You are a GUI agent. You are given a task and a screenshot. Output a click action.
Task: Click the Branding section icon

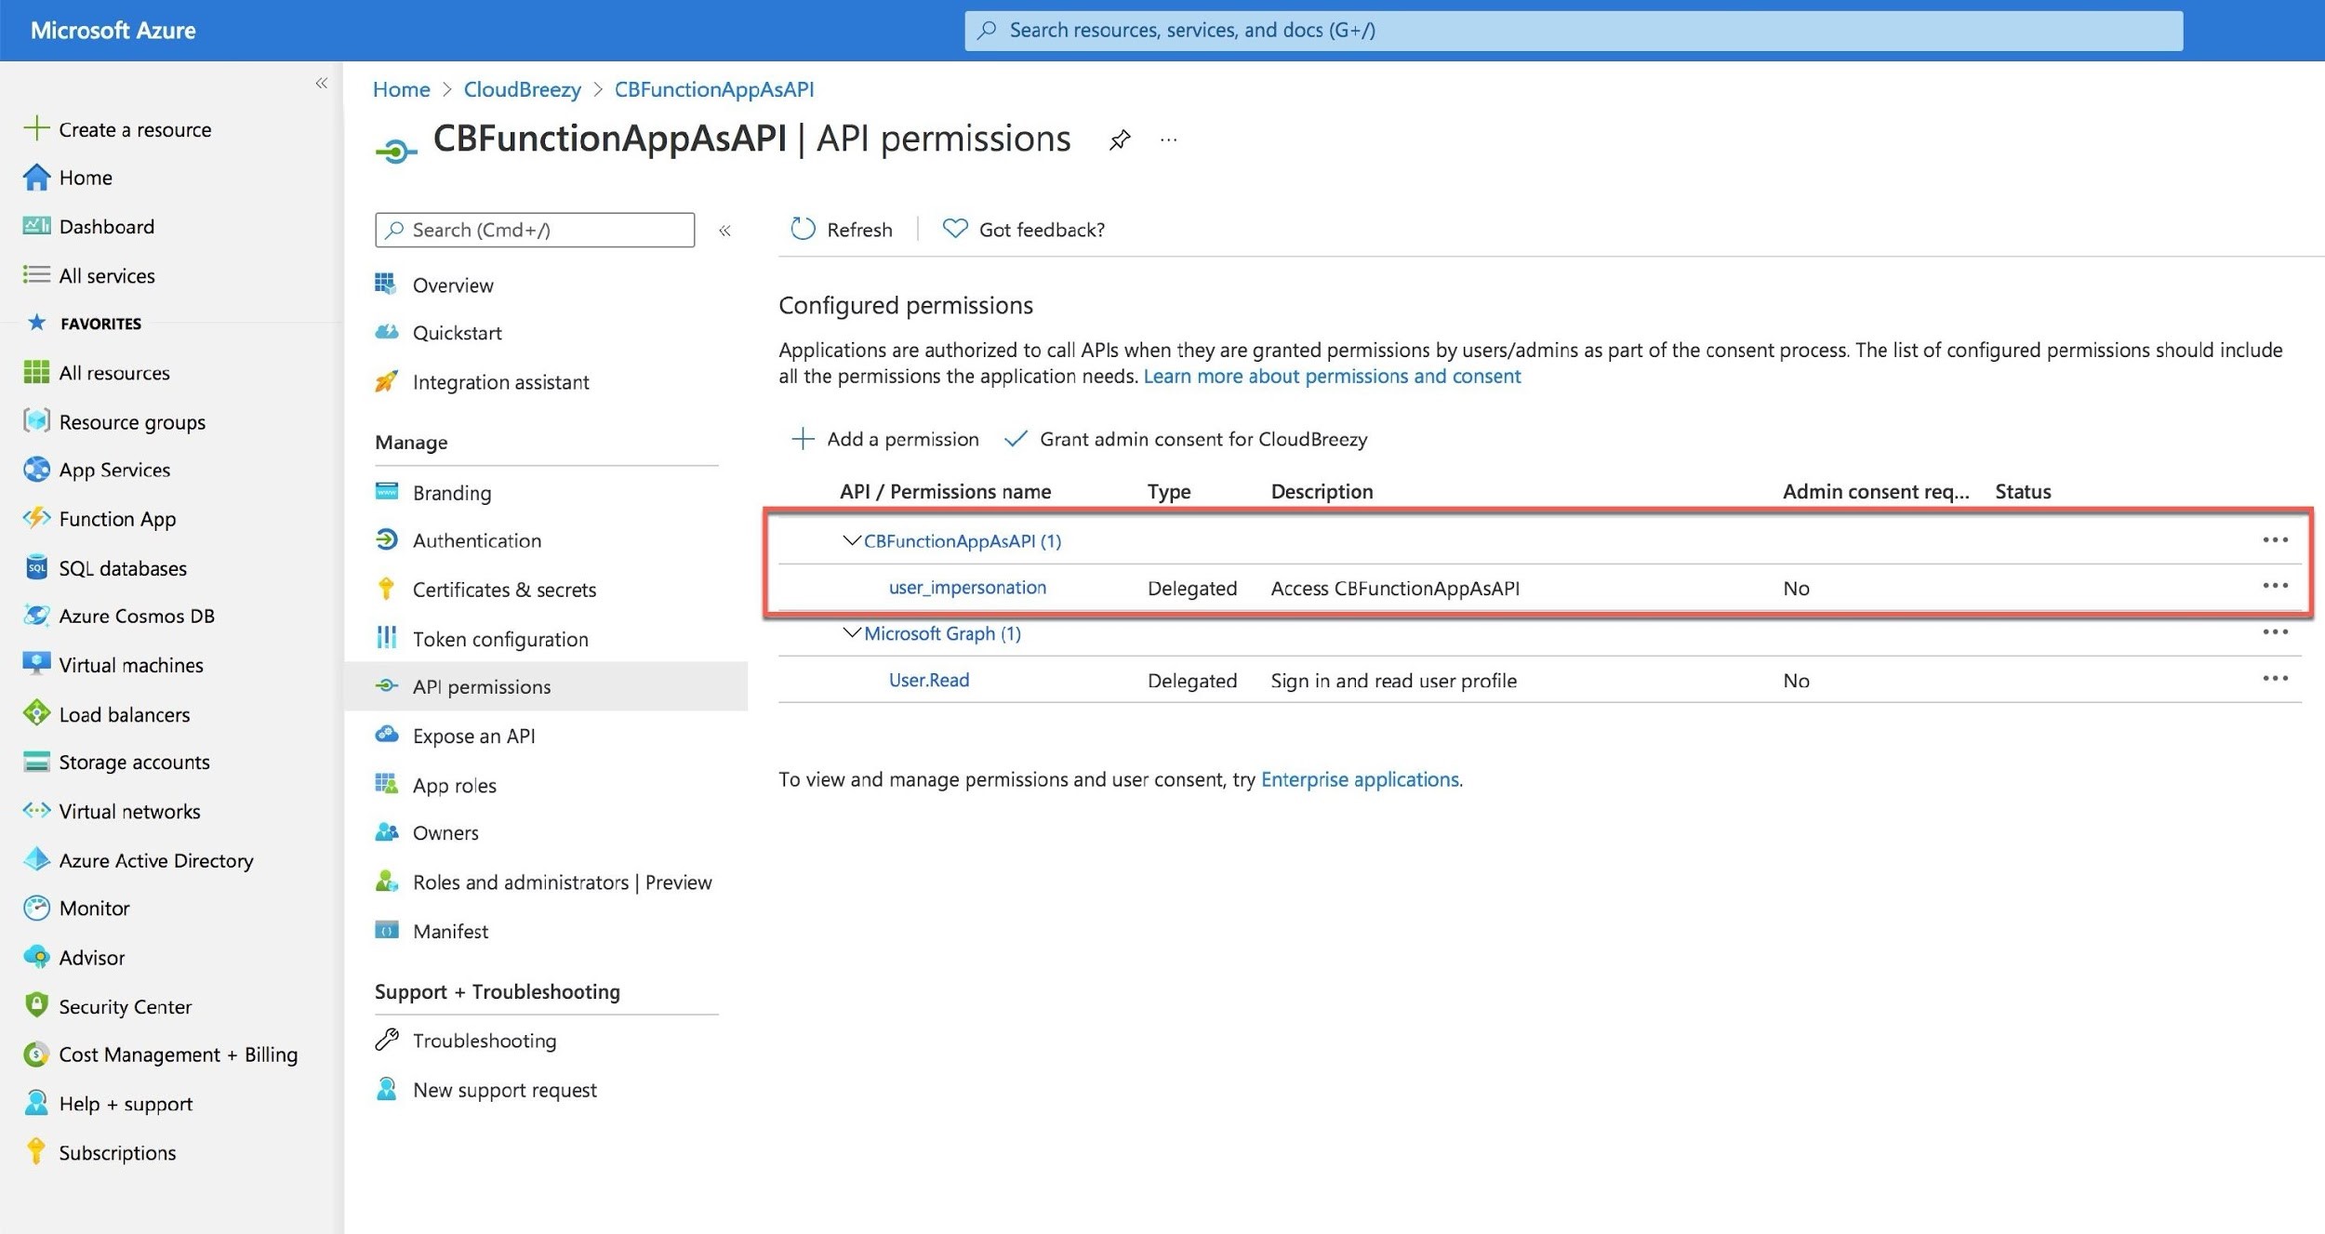pyautogui.click(x=388, y=492)
